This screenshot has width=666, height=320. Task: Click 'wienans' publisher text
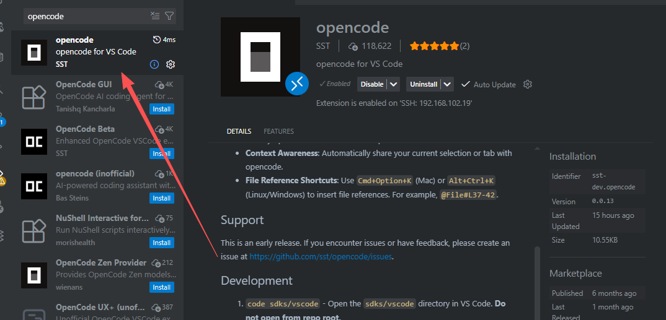point(69,287)
